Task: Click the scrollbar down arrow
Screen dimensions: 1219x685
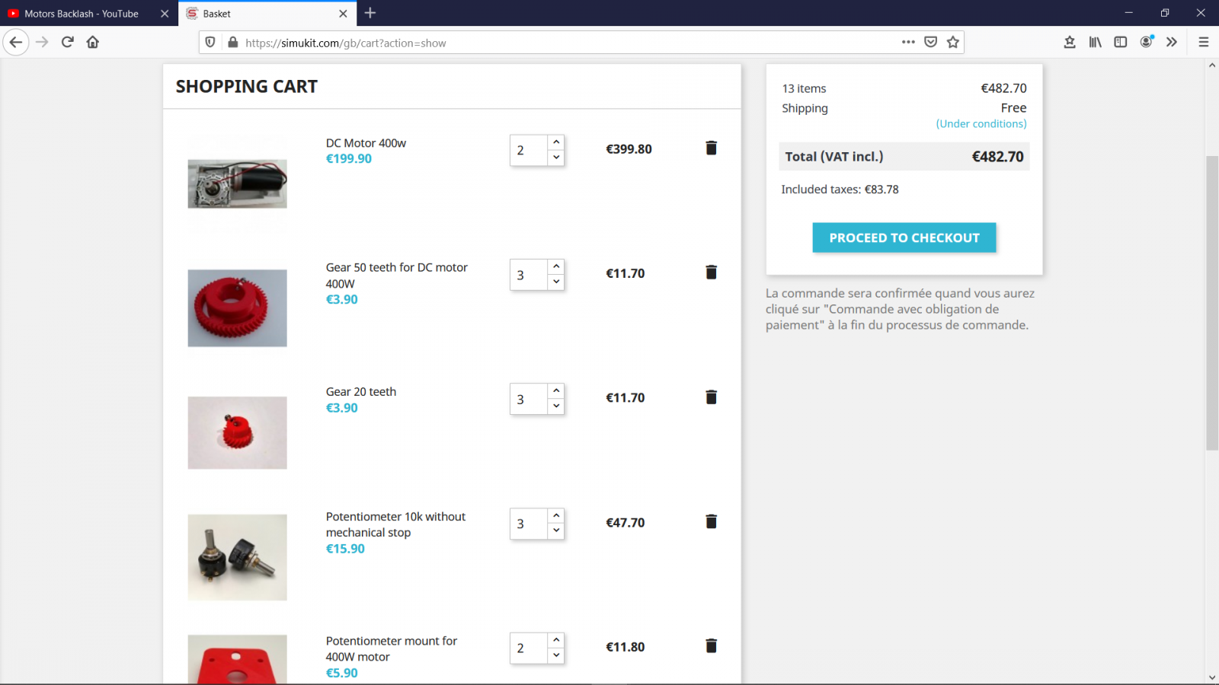Action: click(x=1212, y=677)
